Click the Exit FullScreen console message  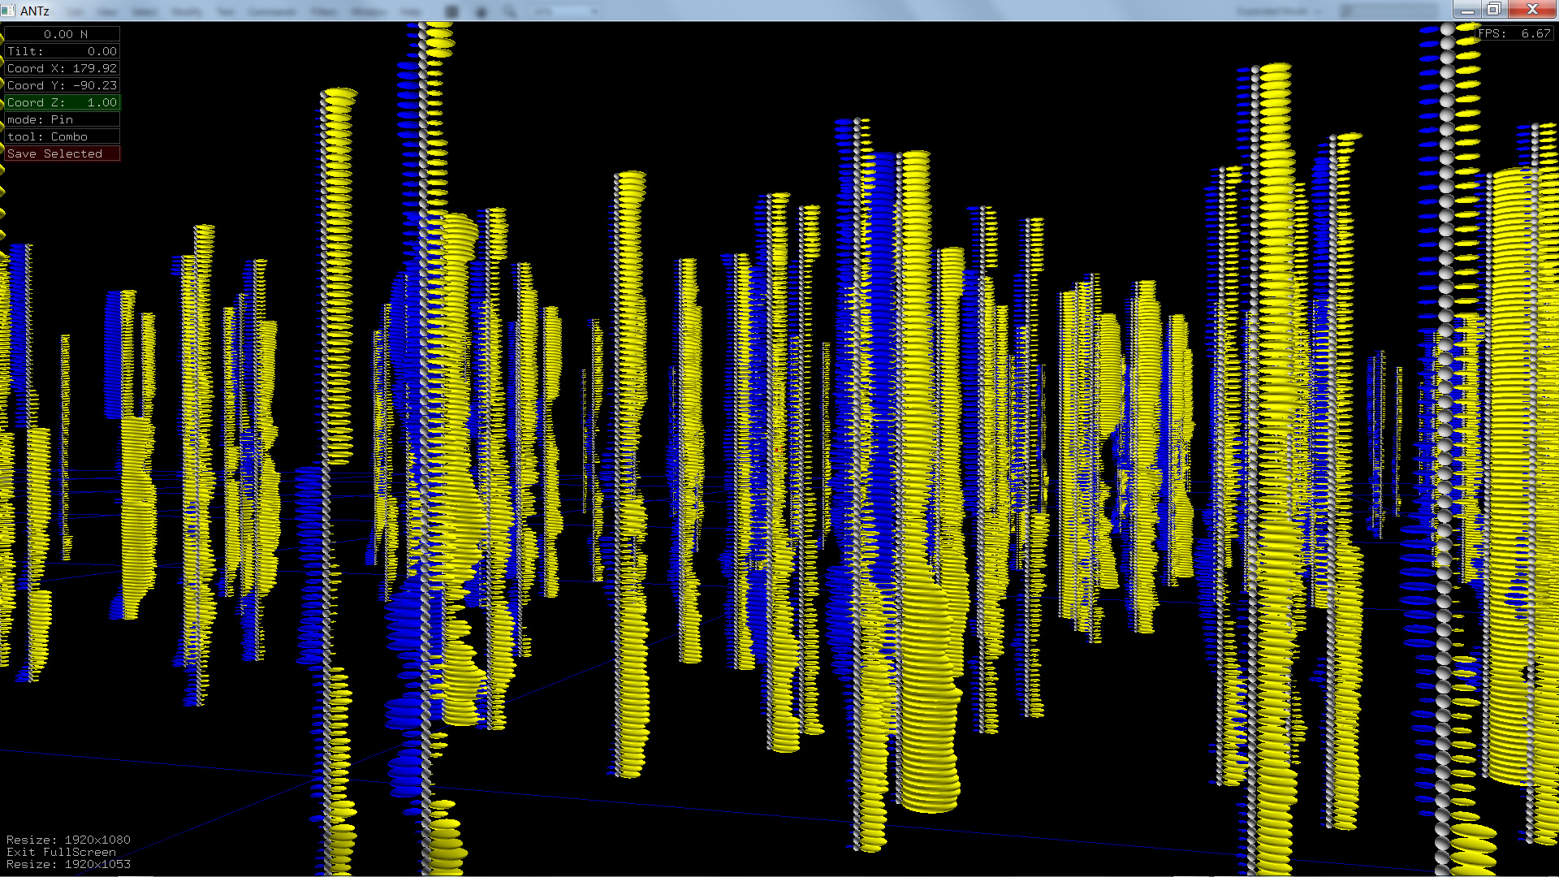61,852
